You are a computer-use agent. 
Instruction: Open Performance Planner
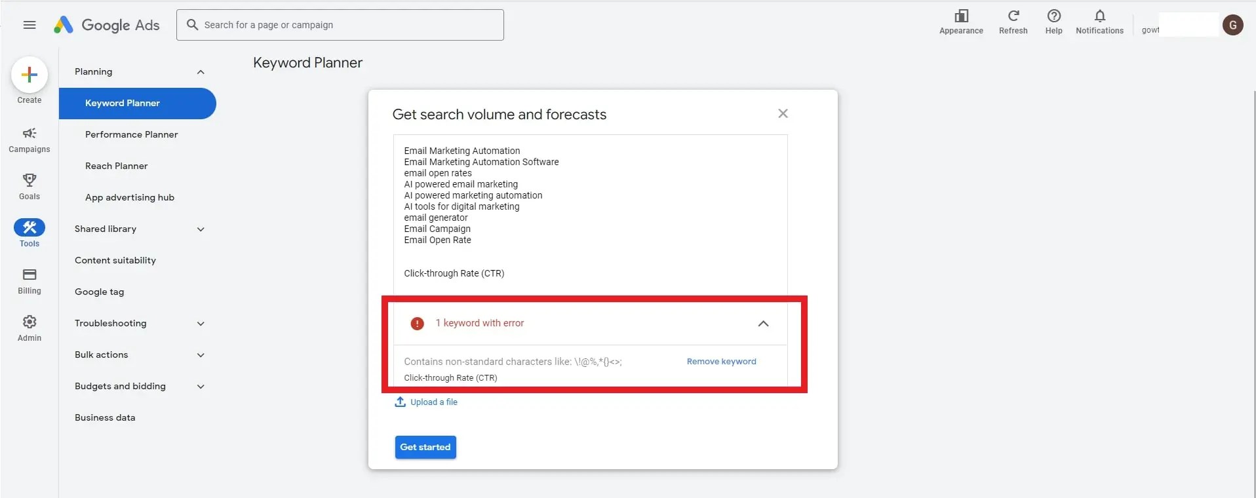point(132,134)
